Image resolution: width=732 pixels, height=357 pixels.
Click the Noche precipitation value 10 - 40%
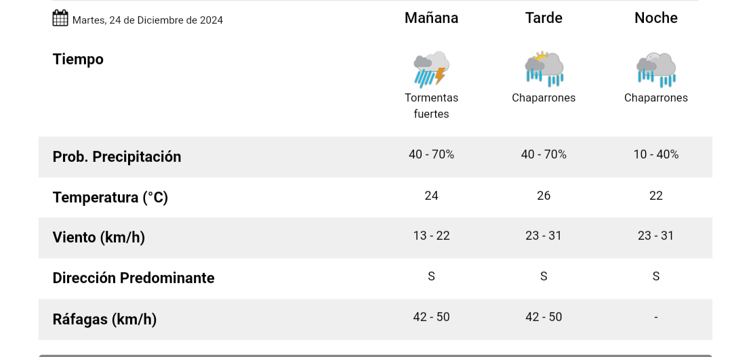tap(655, 154)
